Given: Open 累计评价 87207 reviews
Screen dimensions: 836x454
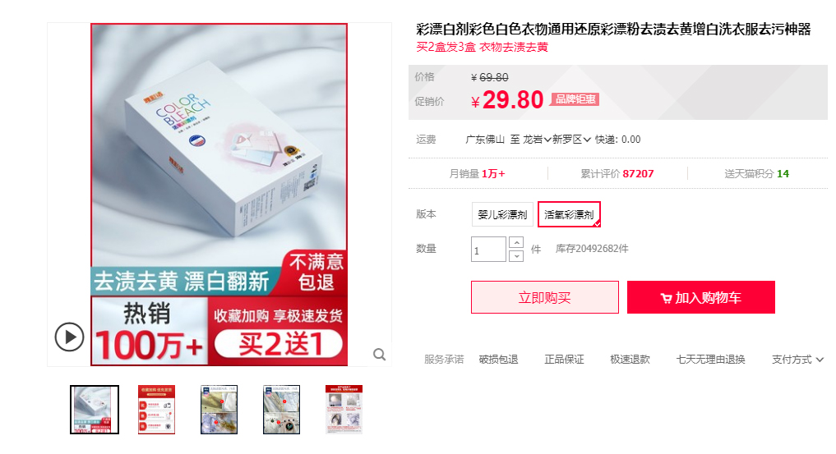Looking at the screenshot, I should (x=617, y=173).
